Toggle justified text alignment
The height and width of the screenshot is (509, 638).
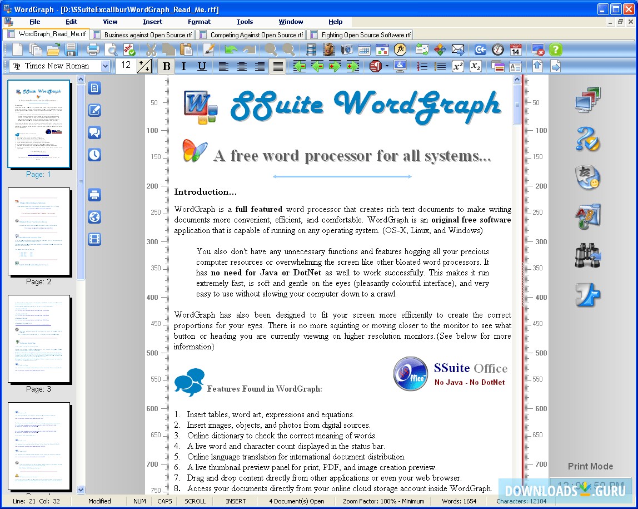(x=278, y=66)
